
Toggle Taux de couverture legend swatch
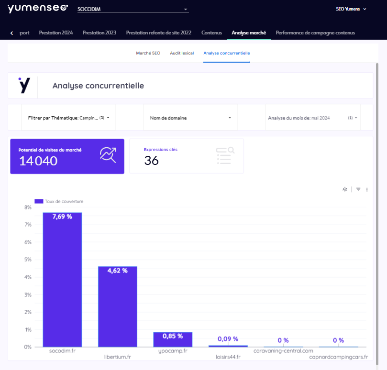(x=39, y=201)
